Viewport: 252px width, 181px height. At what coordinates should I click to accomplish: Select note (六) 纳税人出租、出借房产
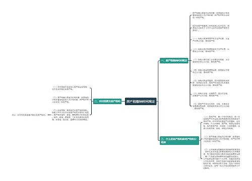pyautogui.click(x=210, y=95)
